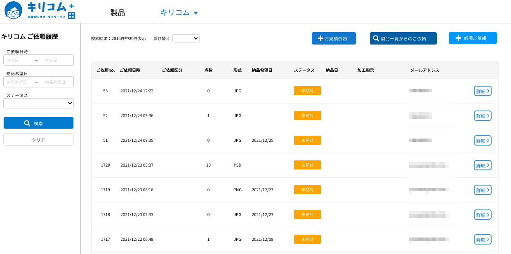The width and height of the screenshot is (511, 254).
Task: Click the ご依頼日時 column header
Action: point(130,70)
